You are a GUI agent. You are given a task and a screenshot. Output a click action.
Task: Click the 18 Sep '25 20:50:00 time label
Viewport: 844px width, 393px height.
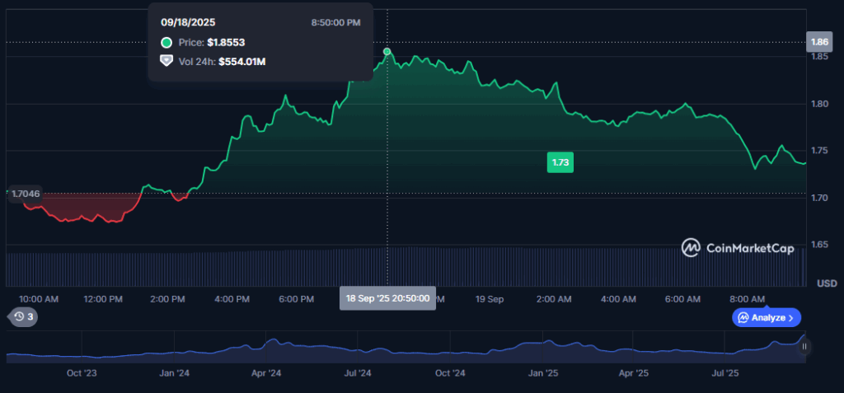(x=387, y=298)
